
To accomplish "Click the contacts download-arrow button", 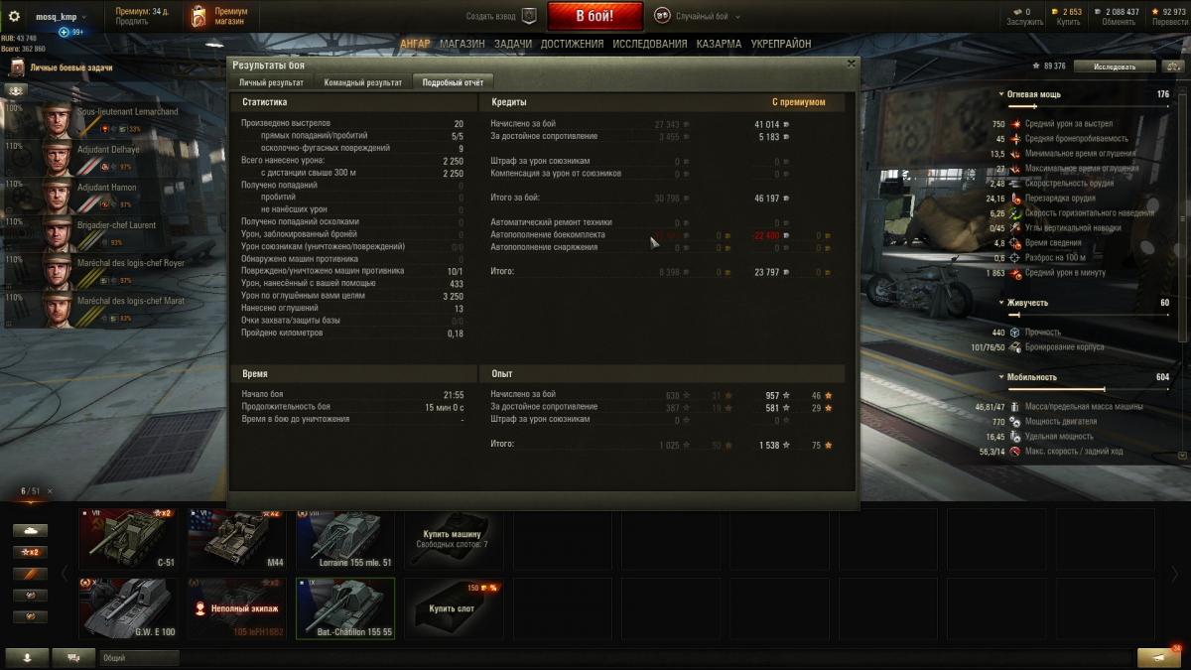I will (x=27, y=658).
